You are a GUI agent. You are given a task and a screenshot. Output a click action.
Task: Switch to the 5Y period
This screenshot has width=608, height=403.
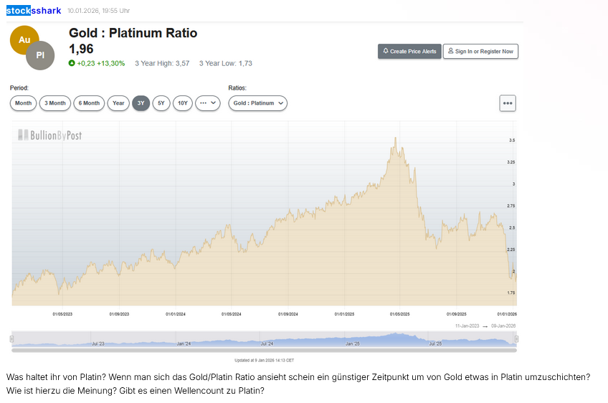(x=161, y=103)
